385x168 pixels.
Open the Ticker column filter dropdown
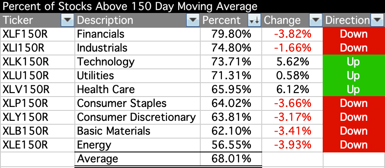67,20
